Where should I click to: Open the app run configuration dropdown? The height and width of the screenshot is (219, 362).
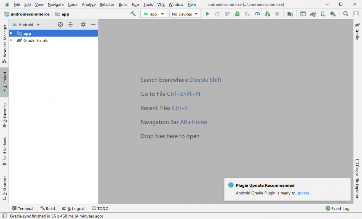click(154, 14)
